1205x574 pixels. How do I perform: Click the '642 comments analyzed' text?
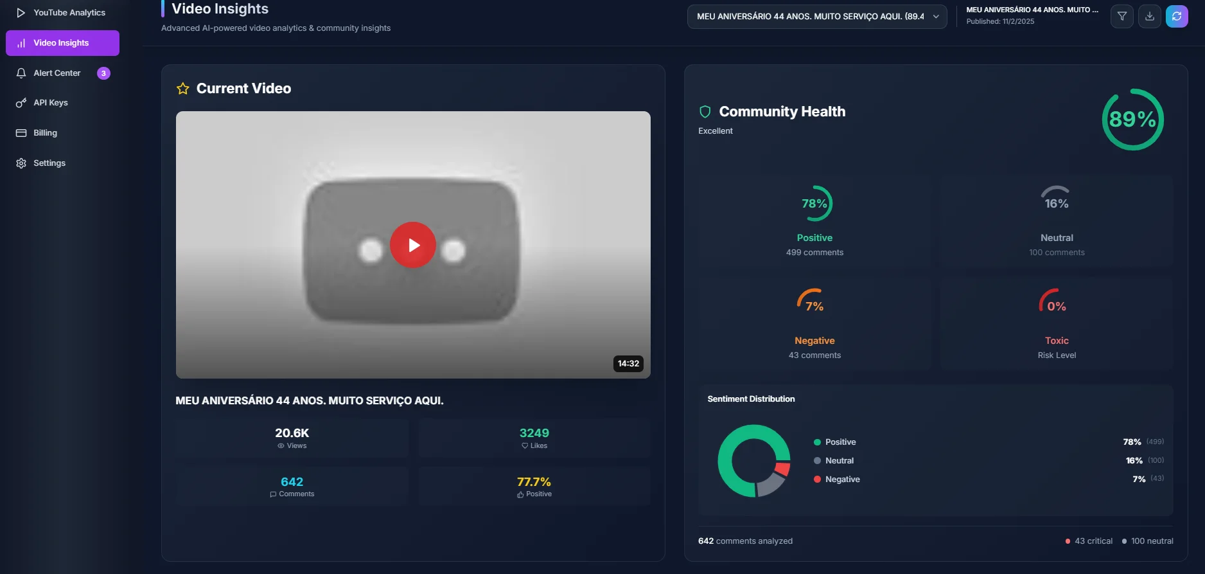pos(745,541)
